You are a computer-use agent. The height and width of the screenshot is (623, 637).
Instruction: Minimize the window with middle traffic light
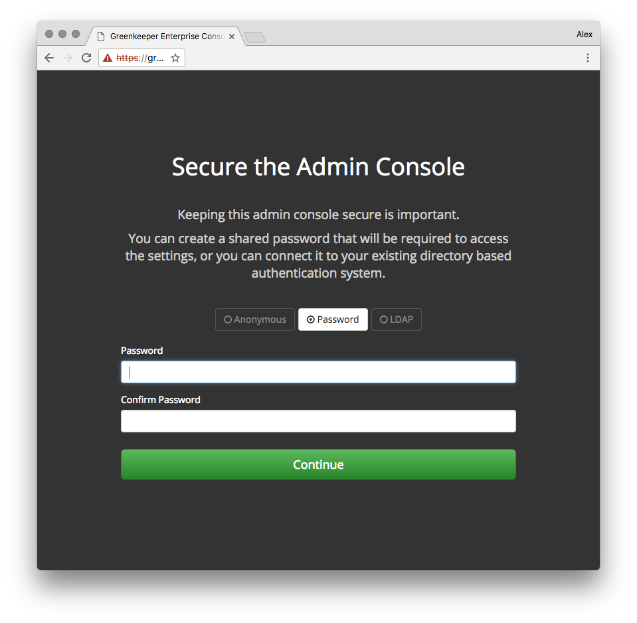(62, 34)
